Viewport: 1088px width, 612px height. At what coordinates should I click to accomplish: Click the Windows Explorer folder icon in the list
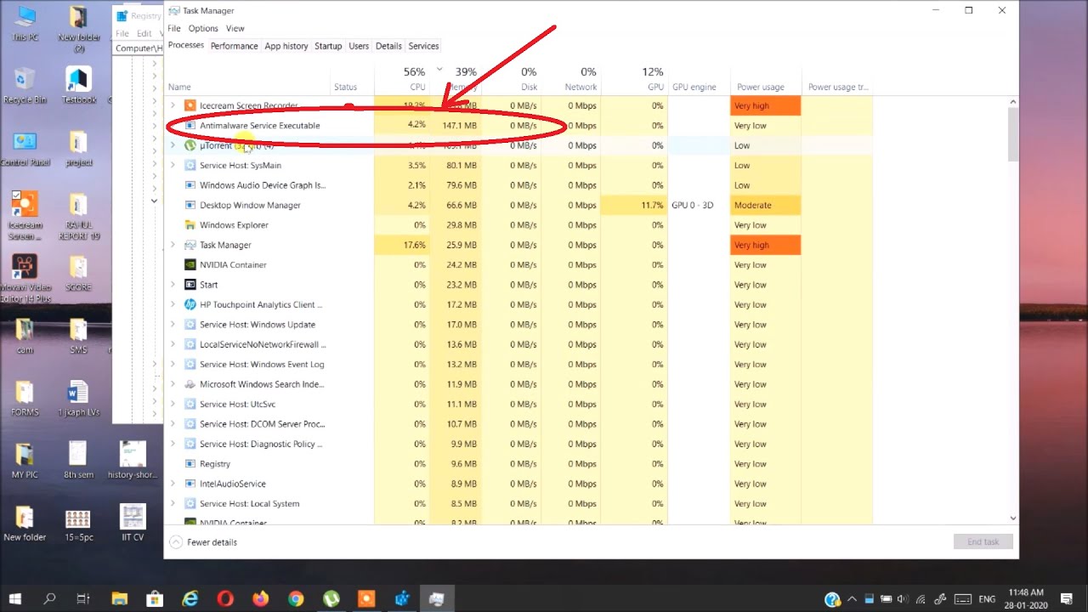190,225
